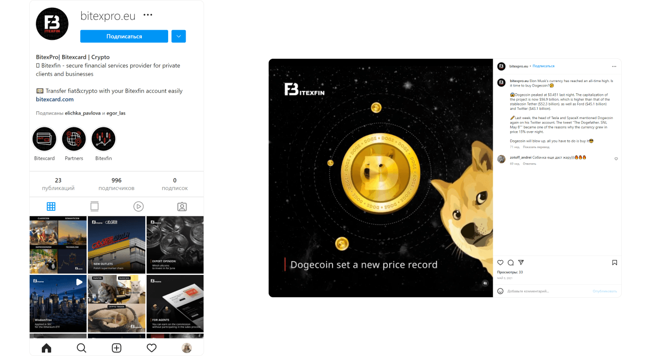Switch to the grid posts tab
Viewport: 651px width, 356px height.
pos(51,206)
